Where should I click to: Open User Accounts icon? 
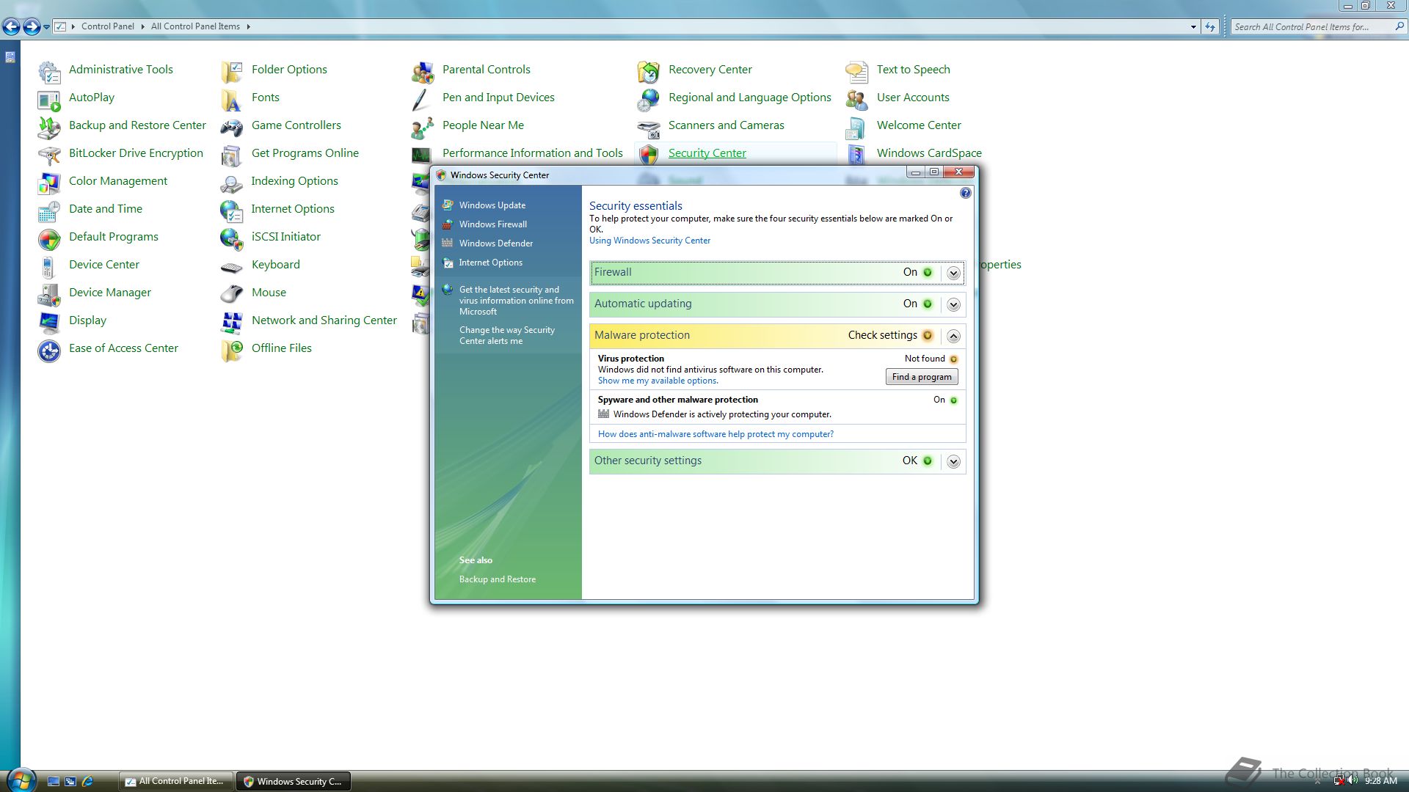tap(857, 99)
